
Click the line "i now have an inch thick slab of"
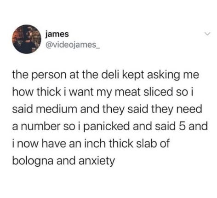pyautogui.click(x=91, y=144)
